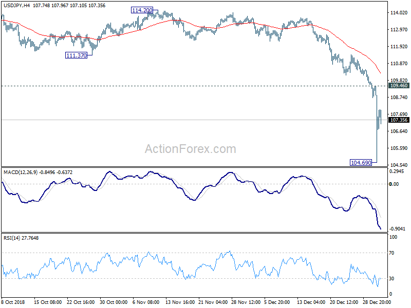Click the 5 Dec 20:00 time label
The image size is (411, 308).
coord(277,302)
